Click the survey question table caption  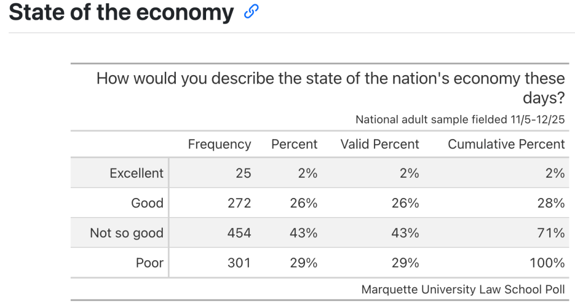[330, 88]
